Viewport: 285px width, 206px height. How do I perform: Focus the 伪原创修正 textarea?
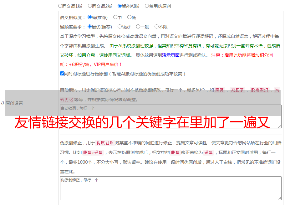pyautogui.click(x=171, y=188)
